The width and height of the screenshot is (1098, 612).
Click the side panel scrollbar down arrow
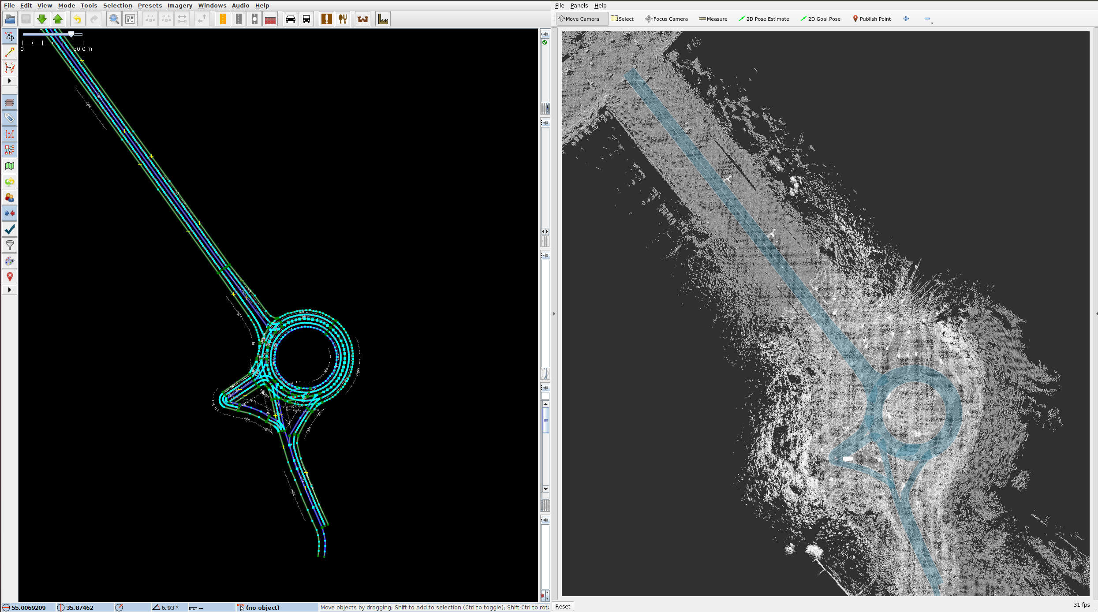click(x=545, y=489)
